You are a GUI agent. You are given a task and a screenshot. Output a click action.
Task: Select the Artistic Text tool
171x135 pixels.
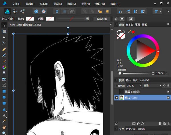click(4, 115)
